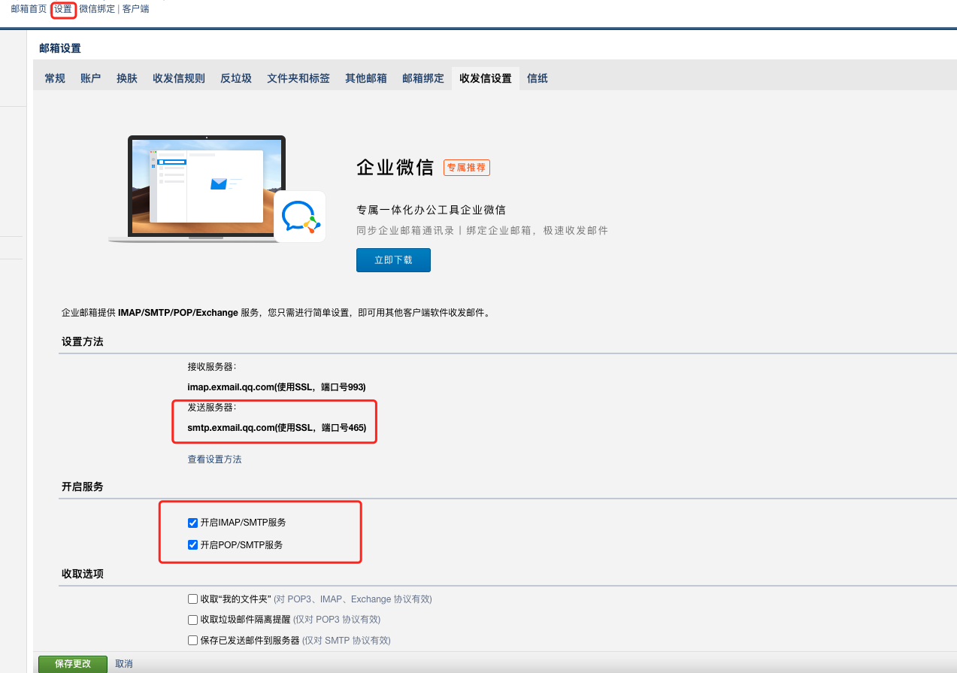
Task: Click the 开启服务 section heading
Action: pyautogui.click(x=83, y=487)
